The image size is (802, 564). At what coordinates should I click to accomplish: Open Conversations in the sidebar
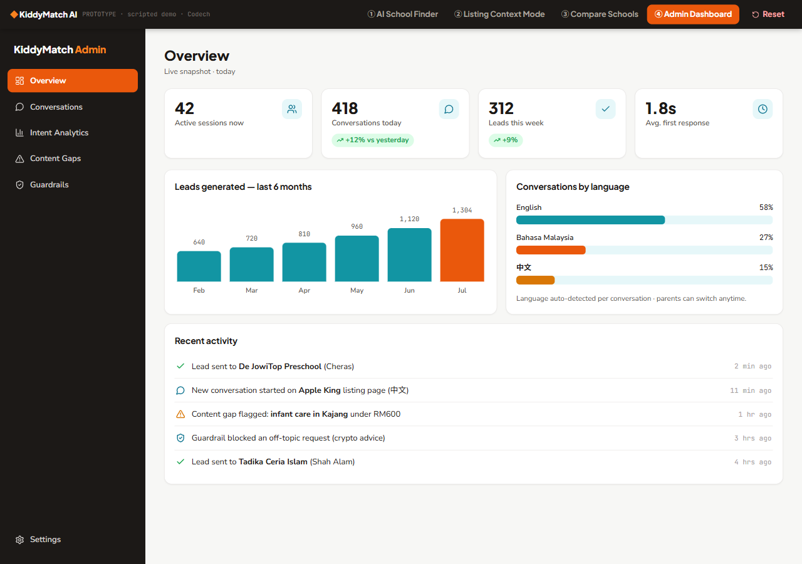point(73,107)
